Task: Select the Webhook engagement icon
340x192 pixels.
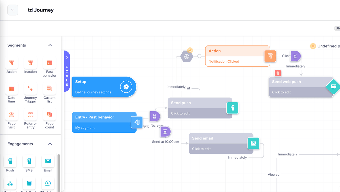Action: click(x=10, y=183)
